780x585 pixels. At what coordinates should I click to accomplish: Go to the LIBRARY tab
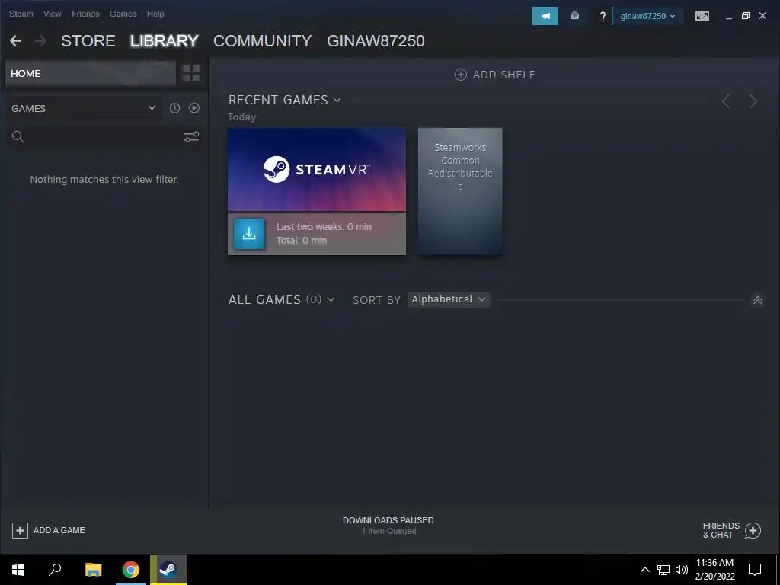point(165,41)
